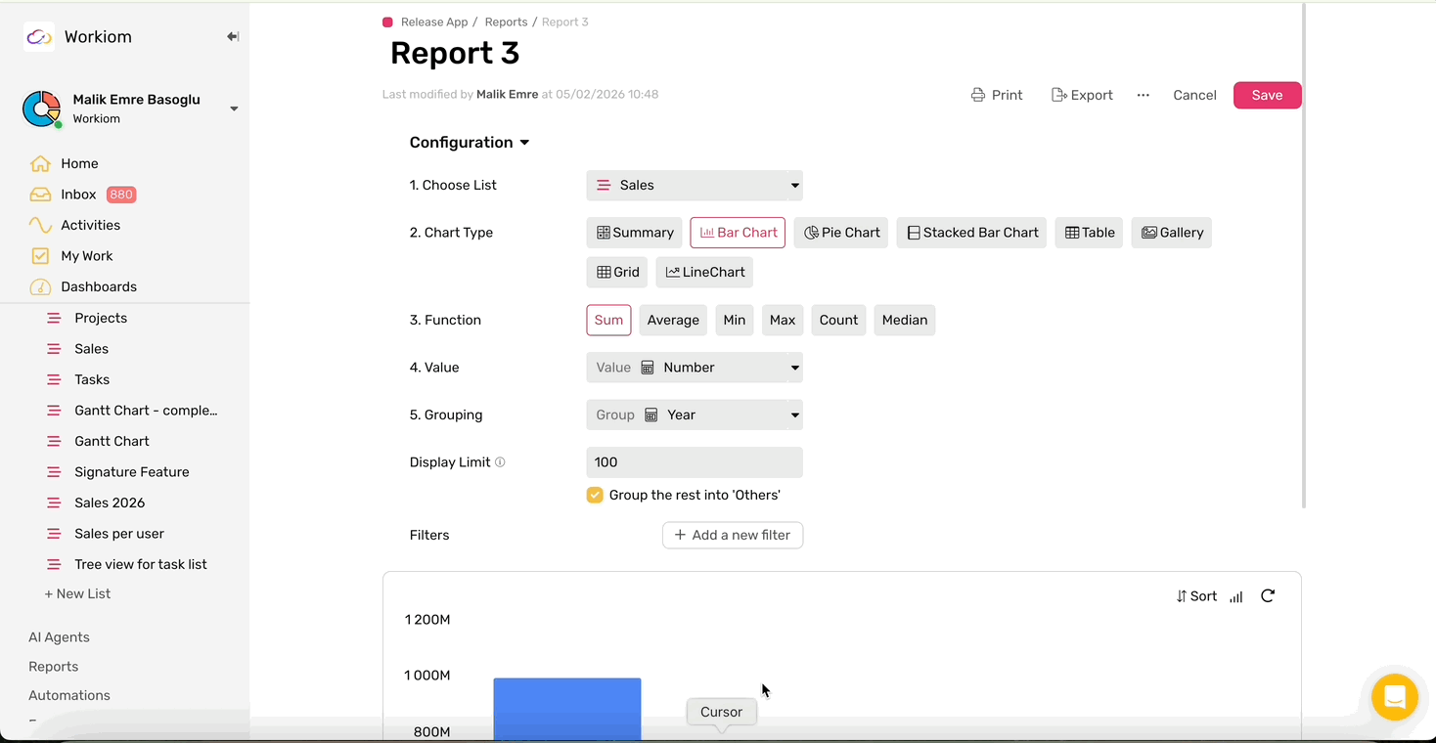Click the 880 inbox badge
The width and height of the screenshot is (1436, 743).
click(121, 195)
